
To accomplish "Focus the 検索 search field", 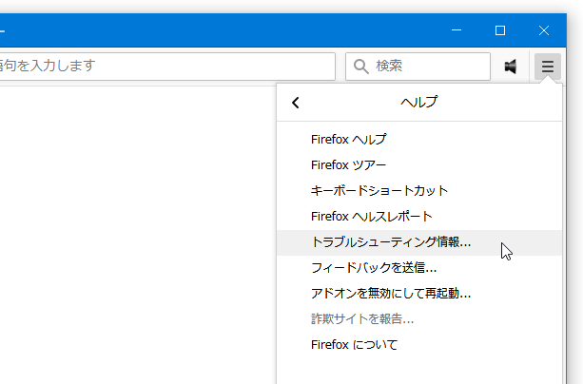I will click(x=418, y=67).
